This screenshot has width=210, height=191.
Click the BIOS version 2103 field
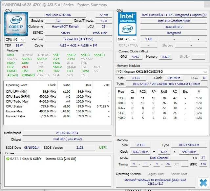[x=80, y=148]
